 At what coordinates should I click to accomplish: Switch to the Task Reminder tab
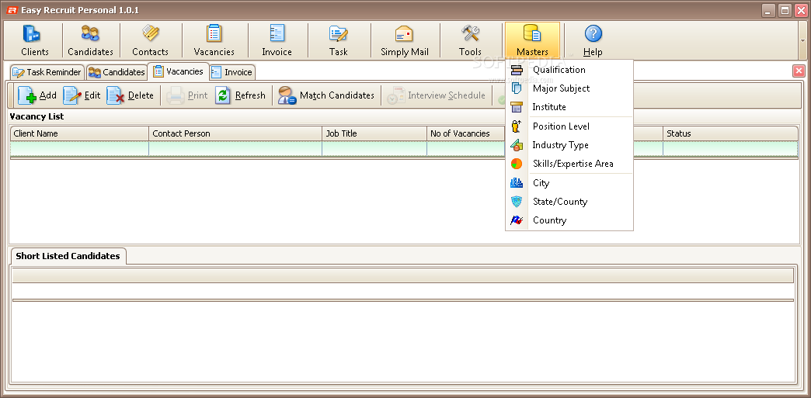(x=47, y=72)
